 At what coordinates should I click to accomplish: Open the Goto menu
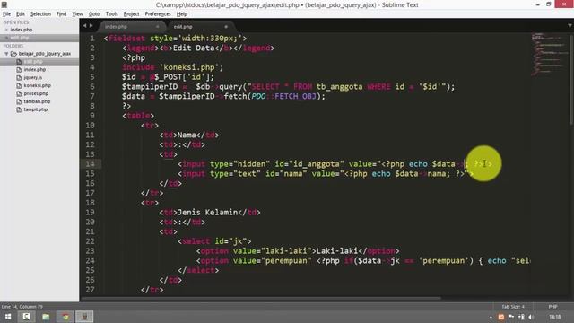click(94, 14)
